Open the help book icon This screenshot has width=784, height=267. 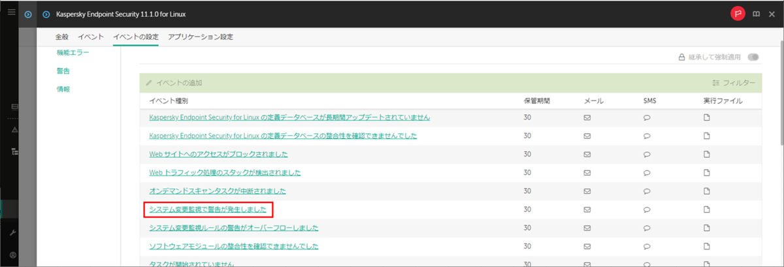point(756,13)
